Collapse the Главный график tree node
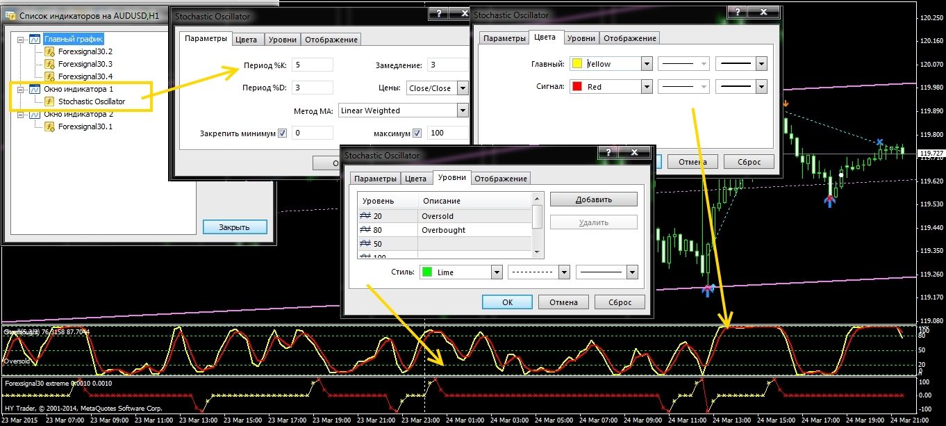The width and height of the screenshot is (946, 426). 22,39
